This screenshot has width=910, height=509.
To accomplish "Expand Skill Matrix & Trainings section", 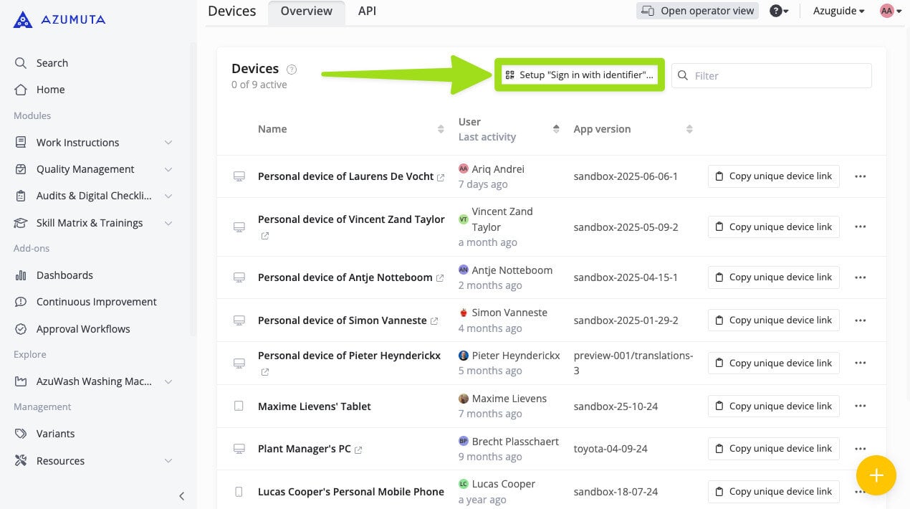I will tap(168, 223).
